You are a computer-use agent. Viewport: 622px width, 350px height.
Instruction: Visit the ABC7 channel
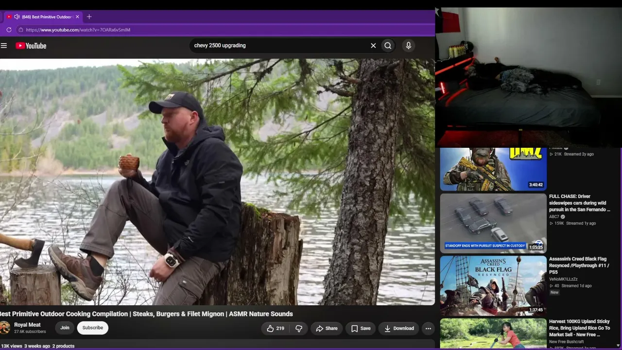point(554,217)
